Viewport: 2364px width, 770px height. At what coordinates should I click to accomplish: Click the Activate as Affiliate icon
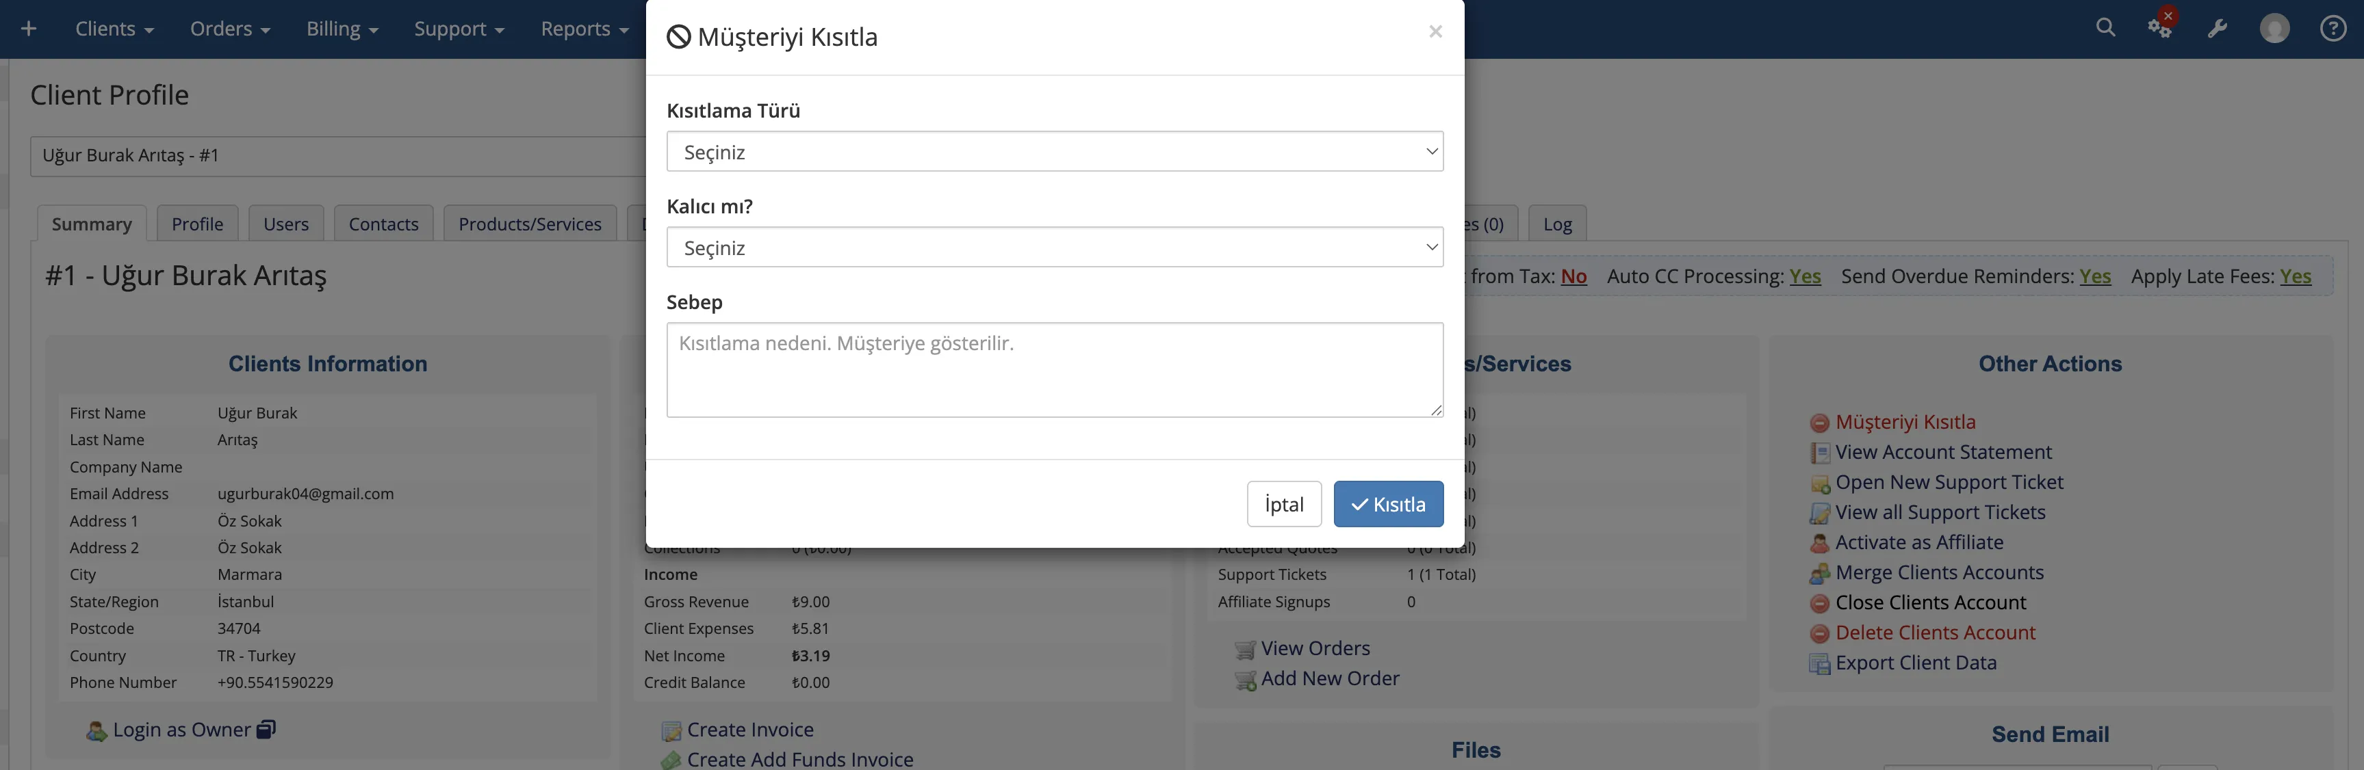click(1819, 544)
